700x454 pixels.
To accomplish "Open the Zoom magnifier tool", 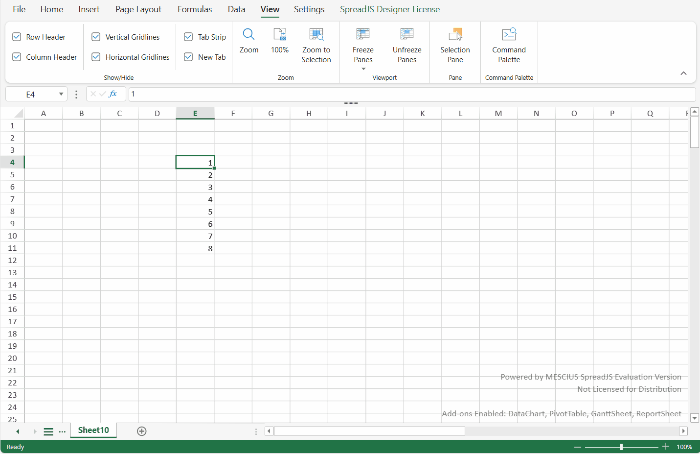I will pos(248,34).
